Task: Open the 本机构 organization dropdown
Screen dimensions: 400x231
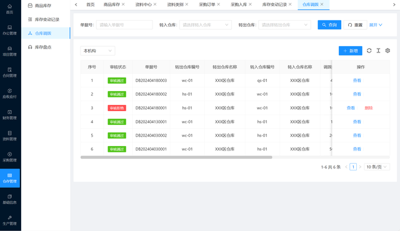Action: [97, 51]
